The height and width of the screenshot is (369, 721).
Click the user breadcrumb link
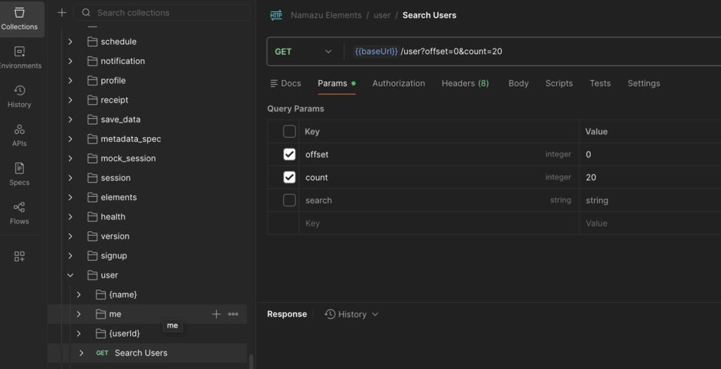(x=382, y=15)
